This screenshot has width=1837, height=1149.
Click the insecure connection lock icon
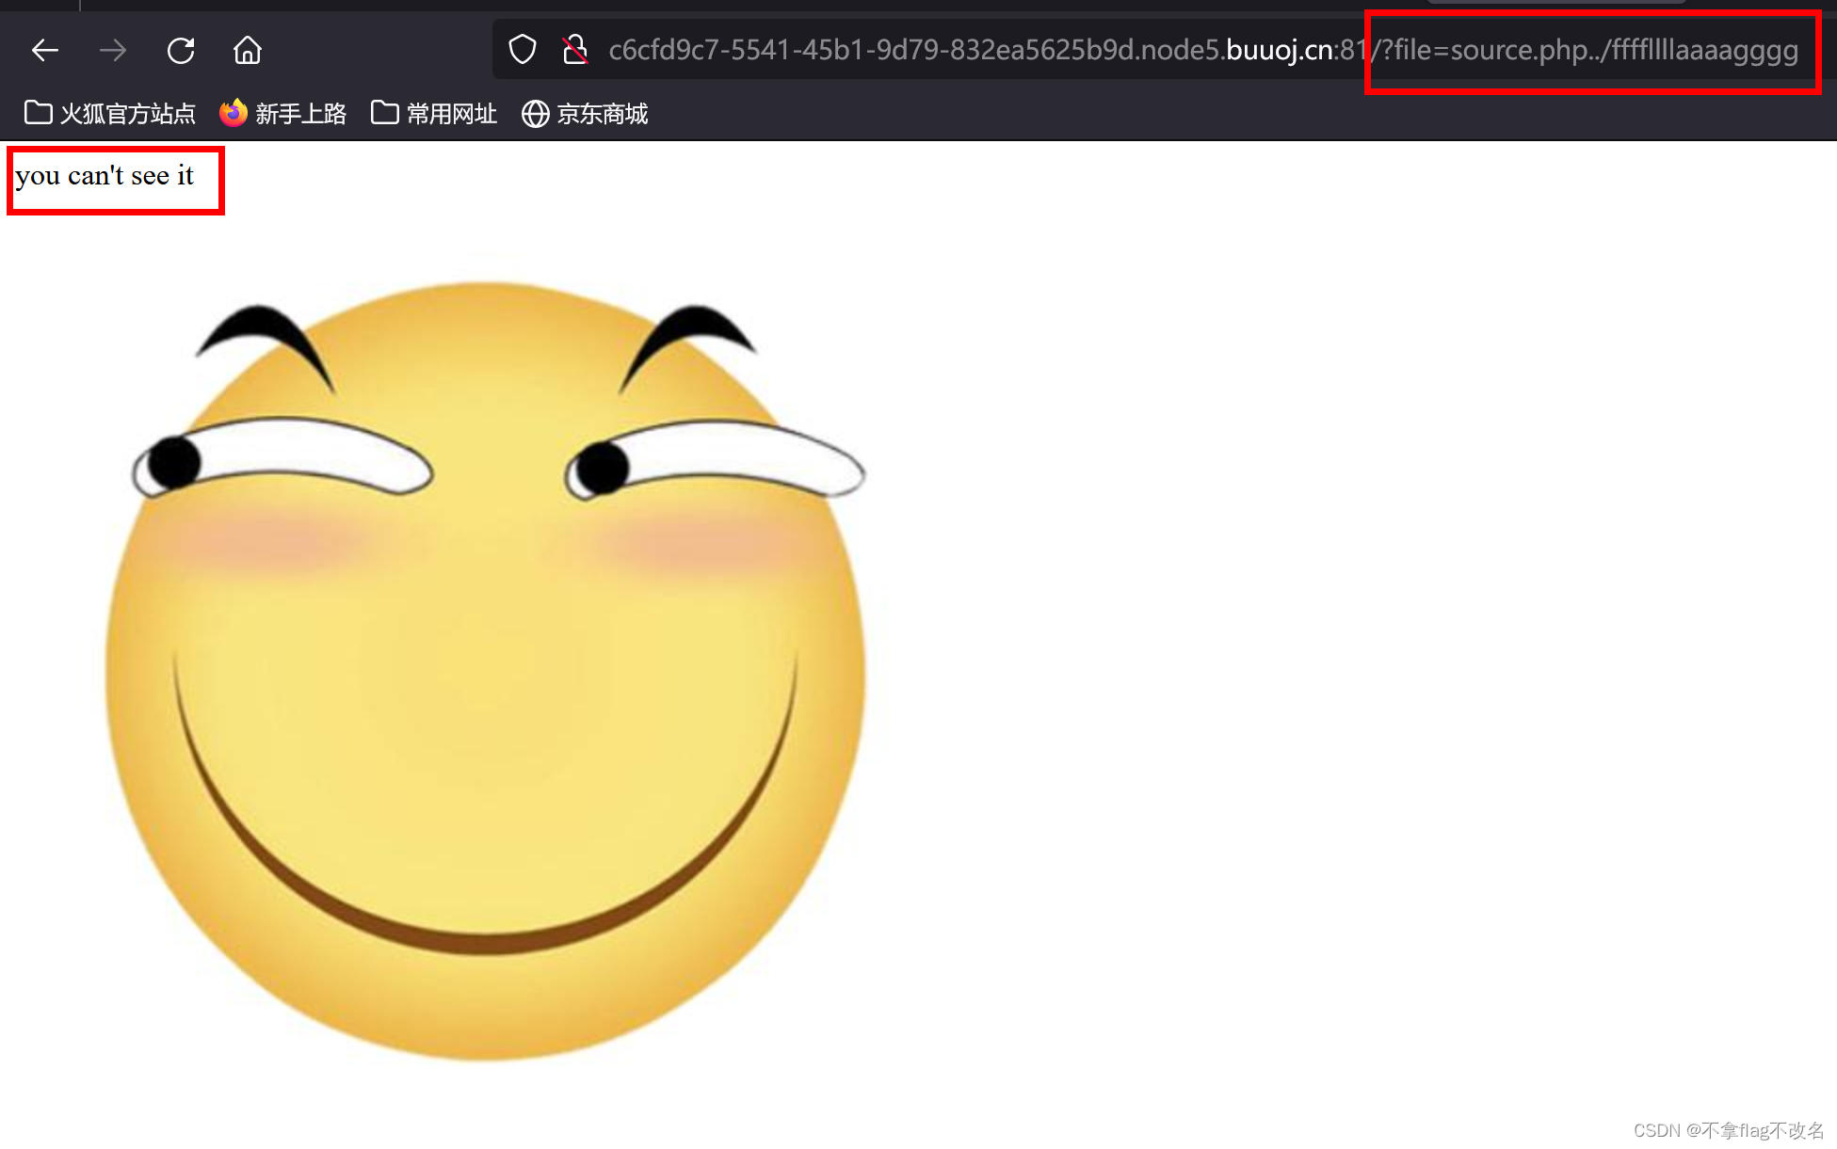(574, 50)
